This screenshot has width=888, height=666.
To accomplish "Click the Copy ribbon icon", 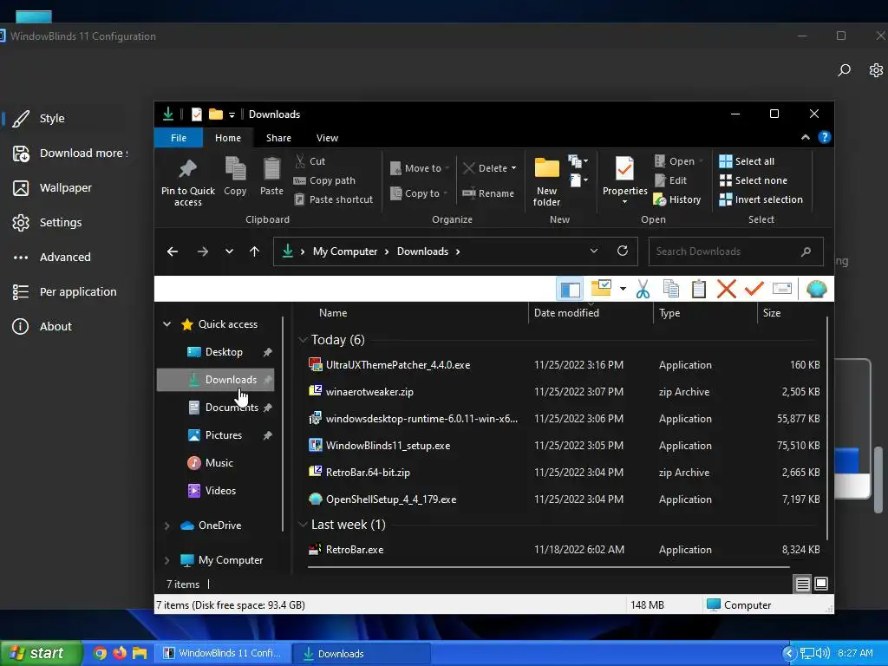I will tap(235, 169).
